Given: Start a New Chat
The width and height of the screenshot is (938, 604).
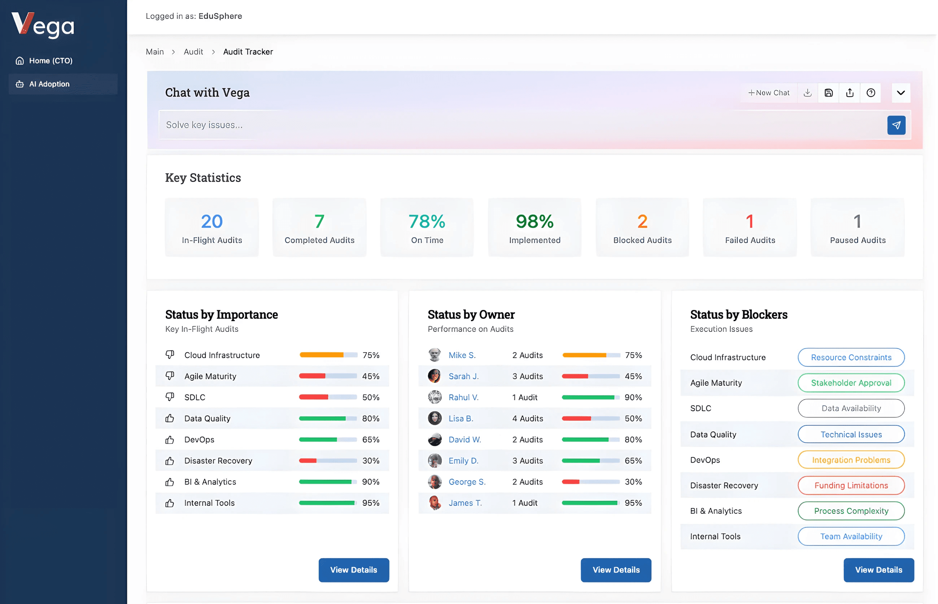Looking at the screenshot, I should (x=768, y=93).
